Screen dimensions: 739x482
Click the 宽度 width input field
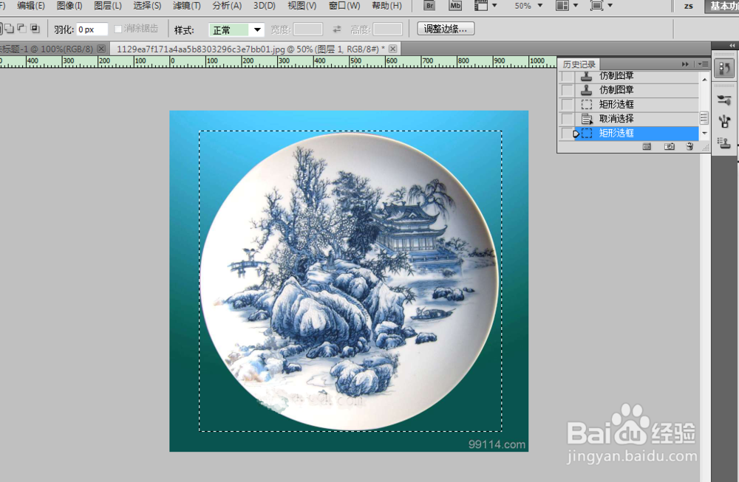(x=307, y=30)
